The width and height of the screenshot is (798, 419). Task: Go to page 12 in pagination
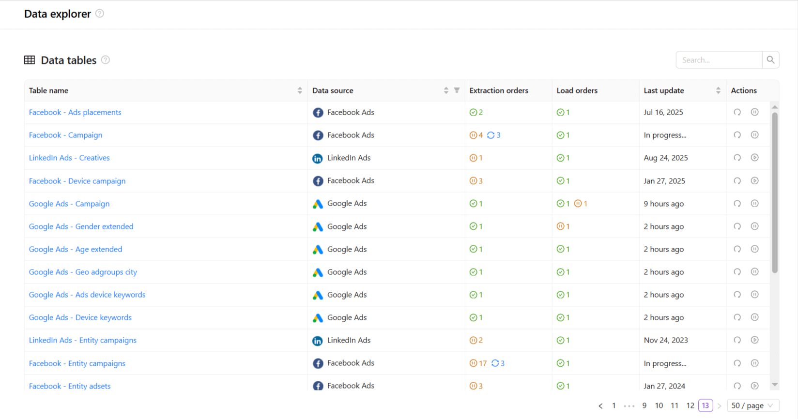point(690,405)
